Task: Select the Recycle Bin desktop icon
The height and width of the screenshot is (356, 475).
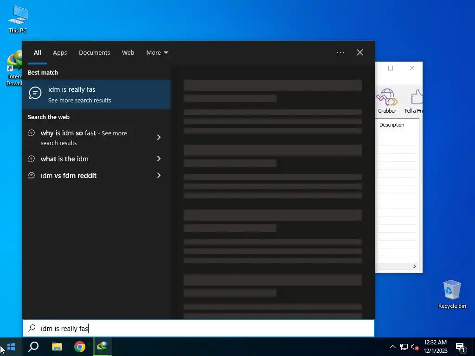Action: tap(452, 294)
